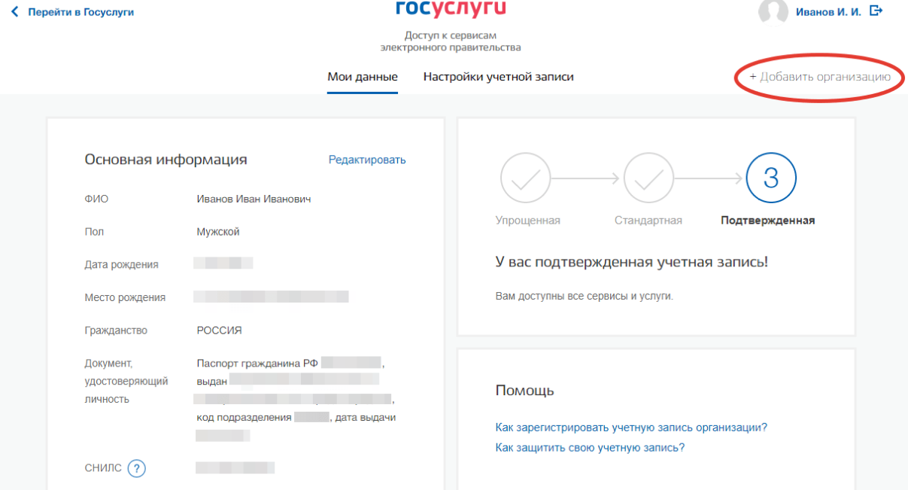Click the Подтвержденная status label
The height and width of the screenshot is (490, 908).
(x=767, y=221)
